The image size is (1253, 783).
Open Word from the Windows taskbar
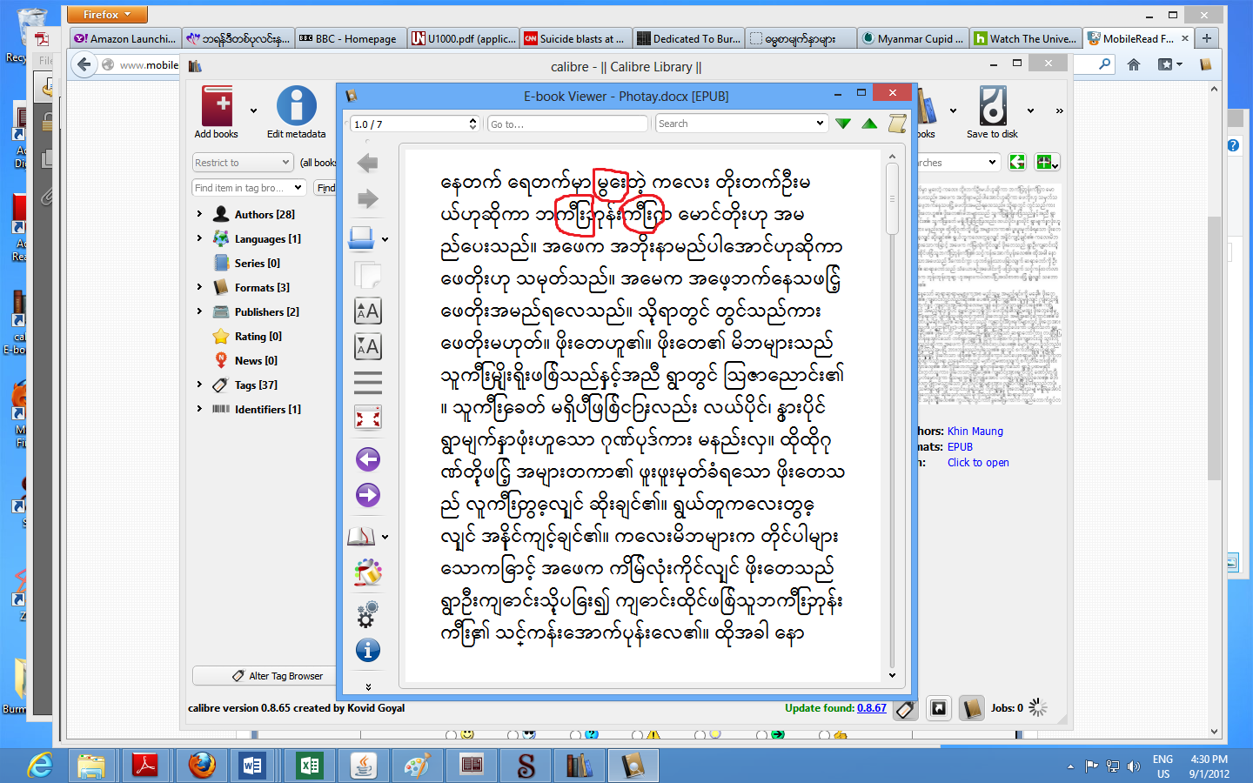tap(253, 766)
